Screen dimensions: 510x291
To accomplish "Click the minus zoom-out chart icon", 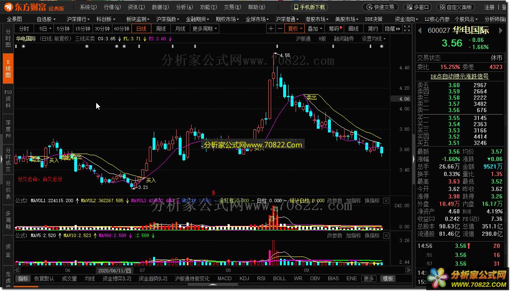I will click(280, 29).
